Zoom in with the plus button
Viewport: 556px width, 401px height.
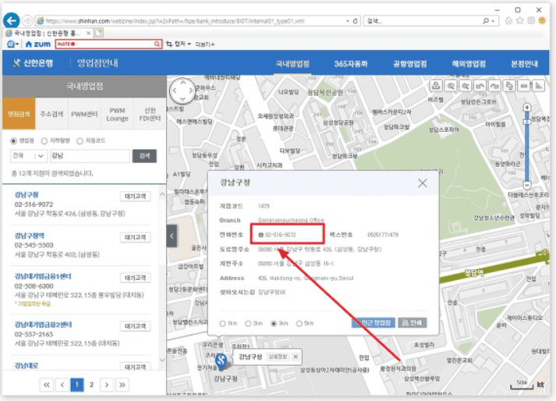[x=527, y=107]
